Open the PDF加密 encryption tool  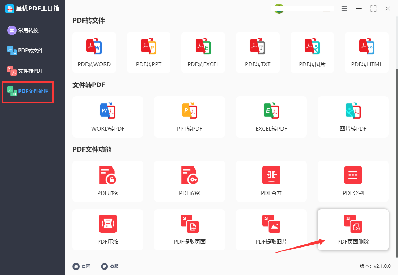(x=108, y=181)
